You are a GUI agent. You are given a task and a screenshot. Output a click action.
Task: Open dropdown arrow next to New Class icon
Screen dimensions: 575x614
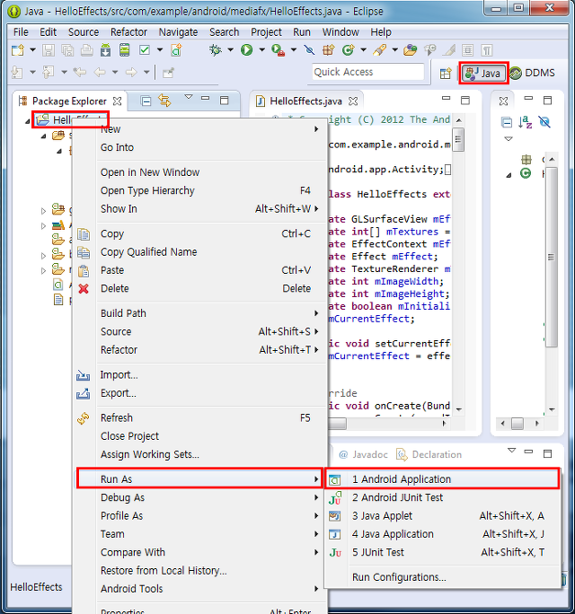coord(363,50)
